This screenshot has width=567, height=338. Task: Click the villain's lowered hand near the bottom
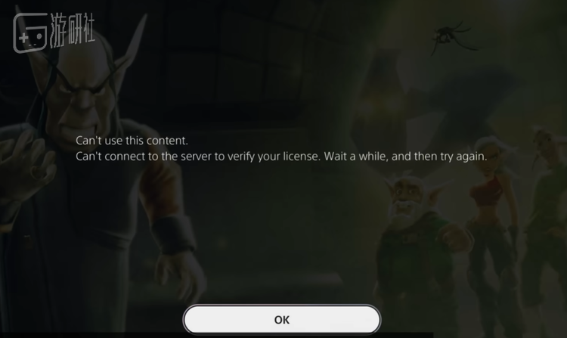pyautogui.click(x=179, y=278)
